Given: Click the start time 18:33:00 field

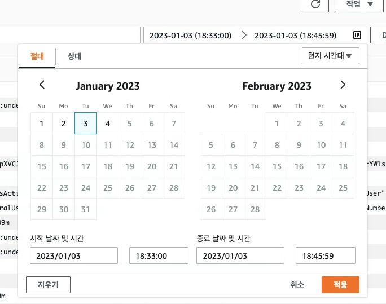Looking at the screenshot, I should [x=159, y=255].
